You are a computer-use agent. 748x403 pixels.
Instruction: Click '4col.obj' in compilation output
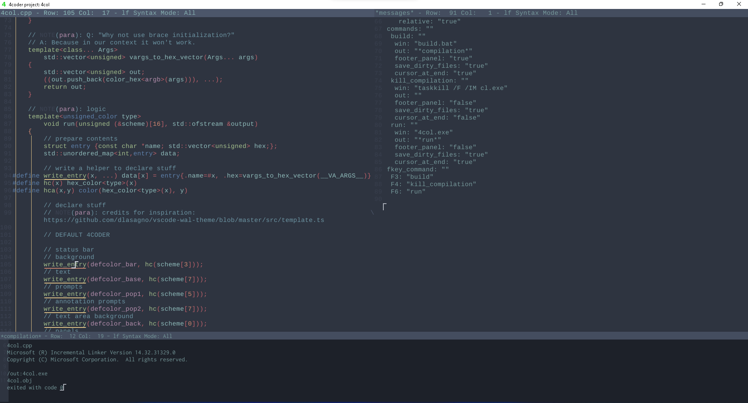tap(19, 380)
